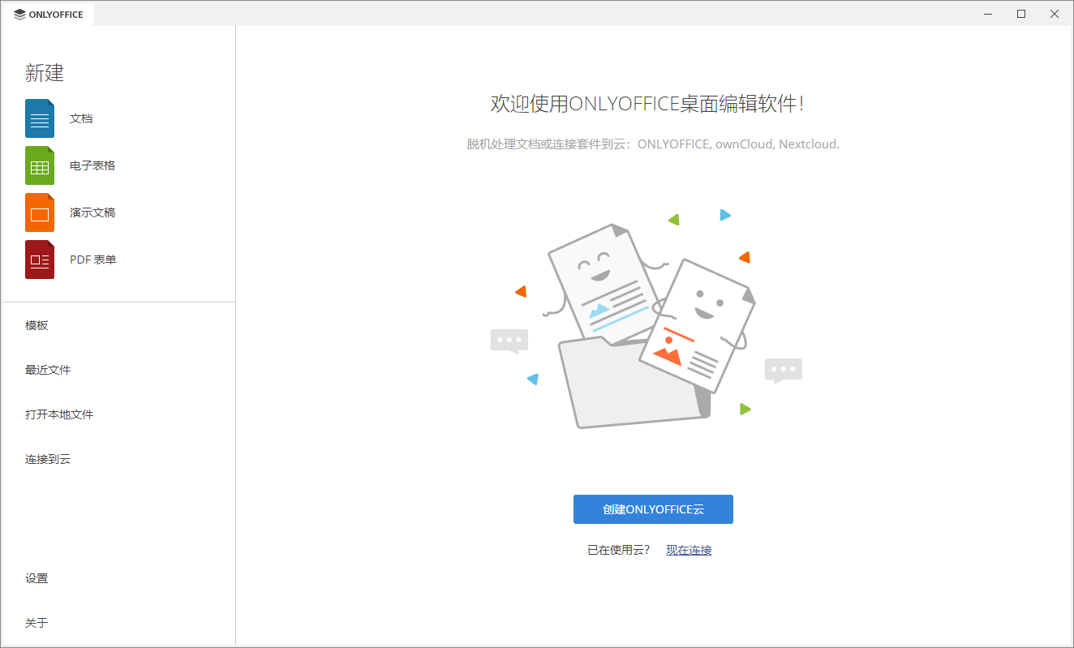This screenshot has height=648, width=1074.
Task: Open the 模板 section
Action: (x=37, y=324)
